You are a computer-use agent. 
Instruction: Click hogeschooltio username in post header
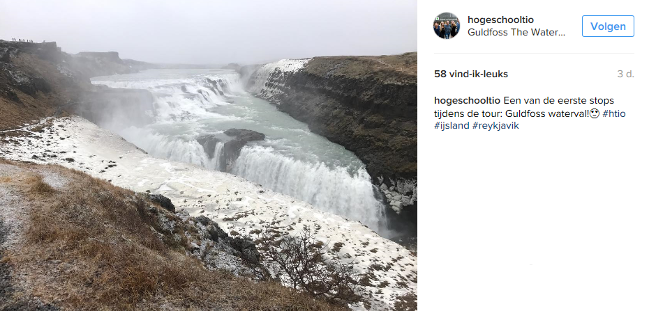point(500,19)
